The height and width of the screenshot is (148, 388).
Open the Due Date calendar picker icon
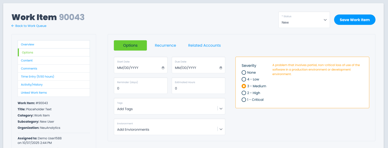tap(221, 68)
